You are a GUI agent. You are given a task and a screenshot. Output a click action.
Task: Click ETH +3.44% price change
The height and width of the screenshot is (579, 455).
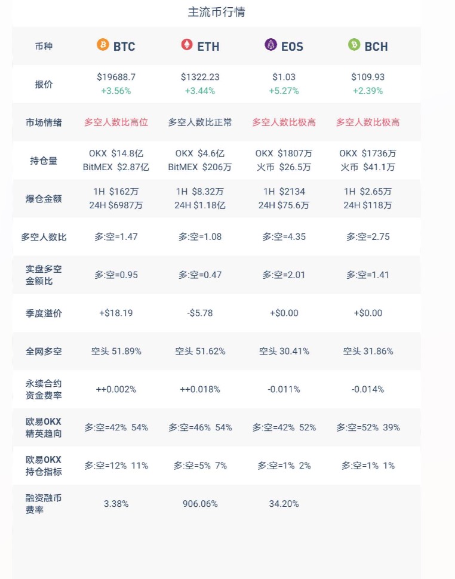tap(200, 91)
